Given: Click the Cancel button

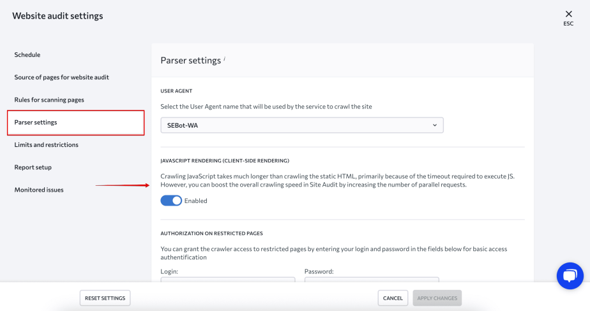Looking at the screenshot, I should 393,298.
